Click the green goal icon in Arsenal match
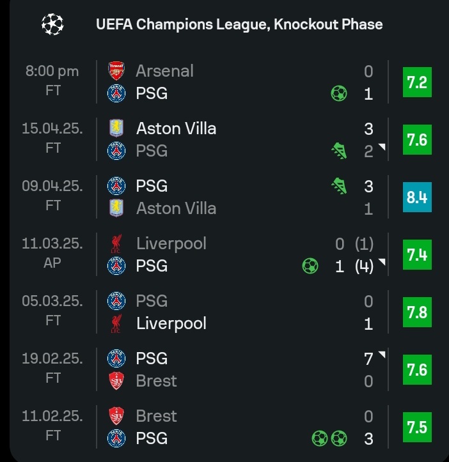 click(339, 94)
